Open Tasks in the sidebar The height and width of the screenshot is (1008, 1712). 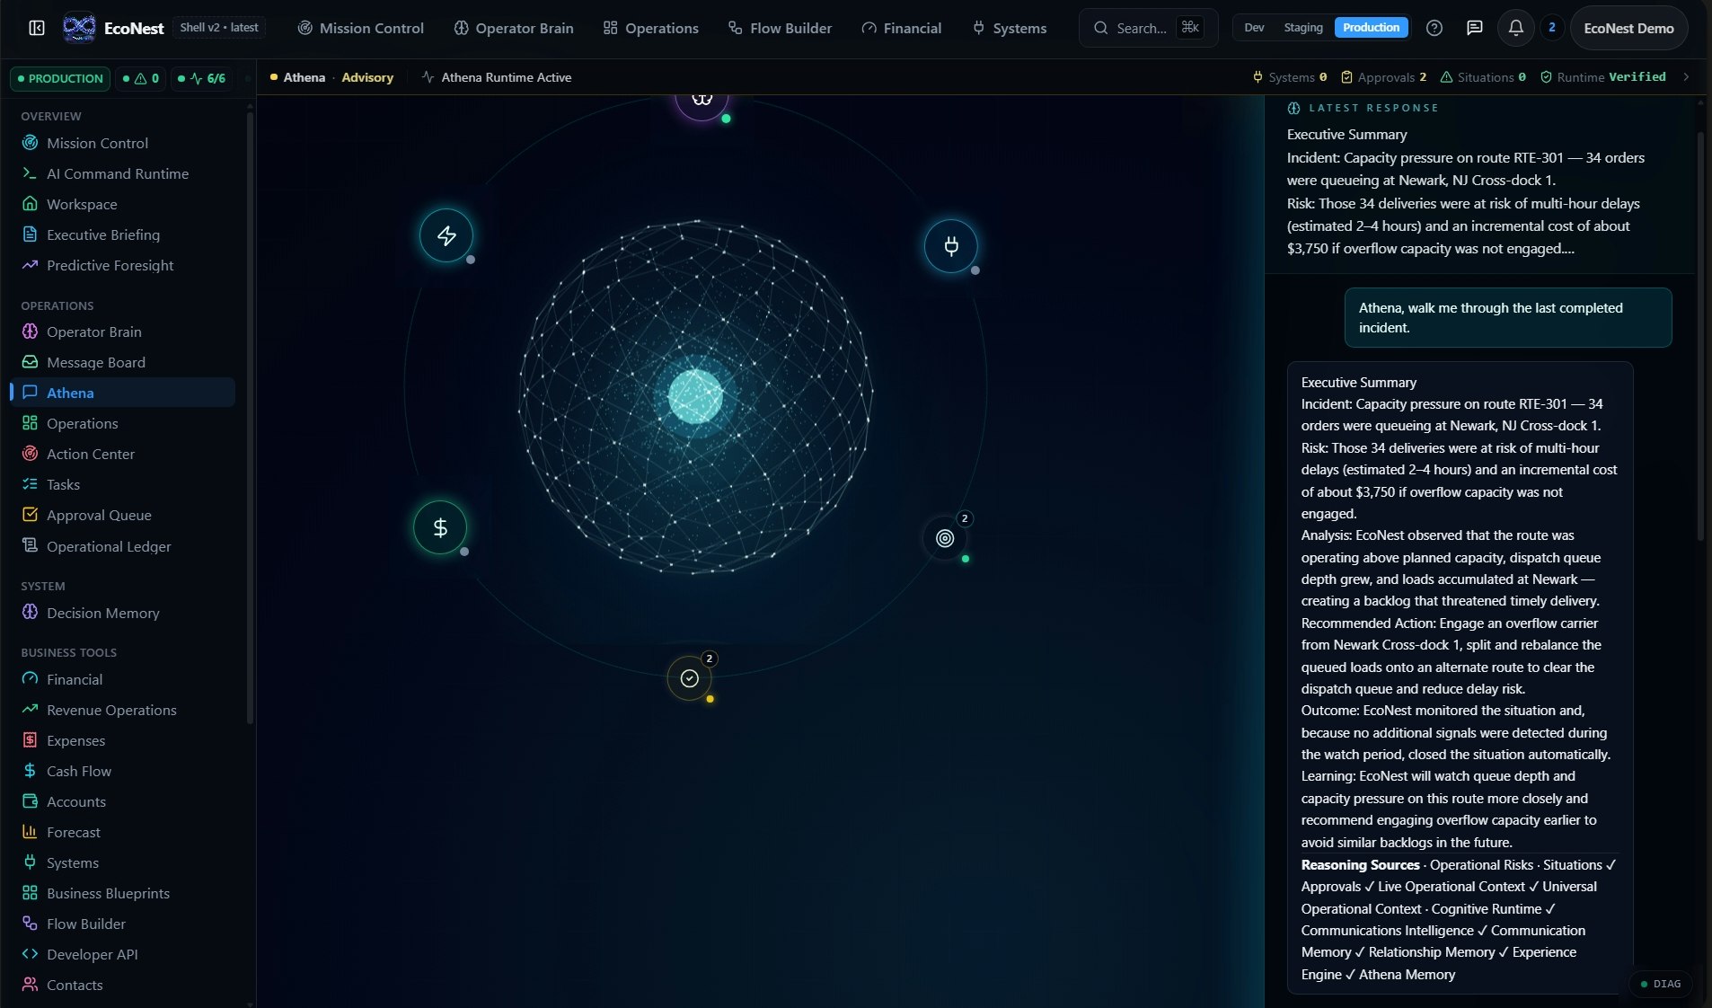tap(123, 484)
